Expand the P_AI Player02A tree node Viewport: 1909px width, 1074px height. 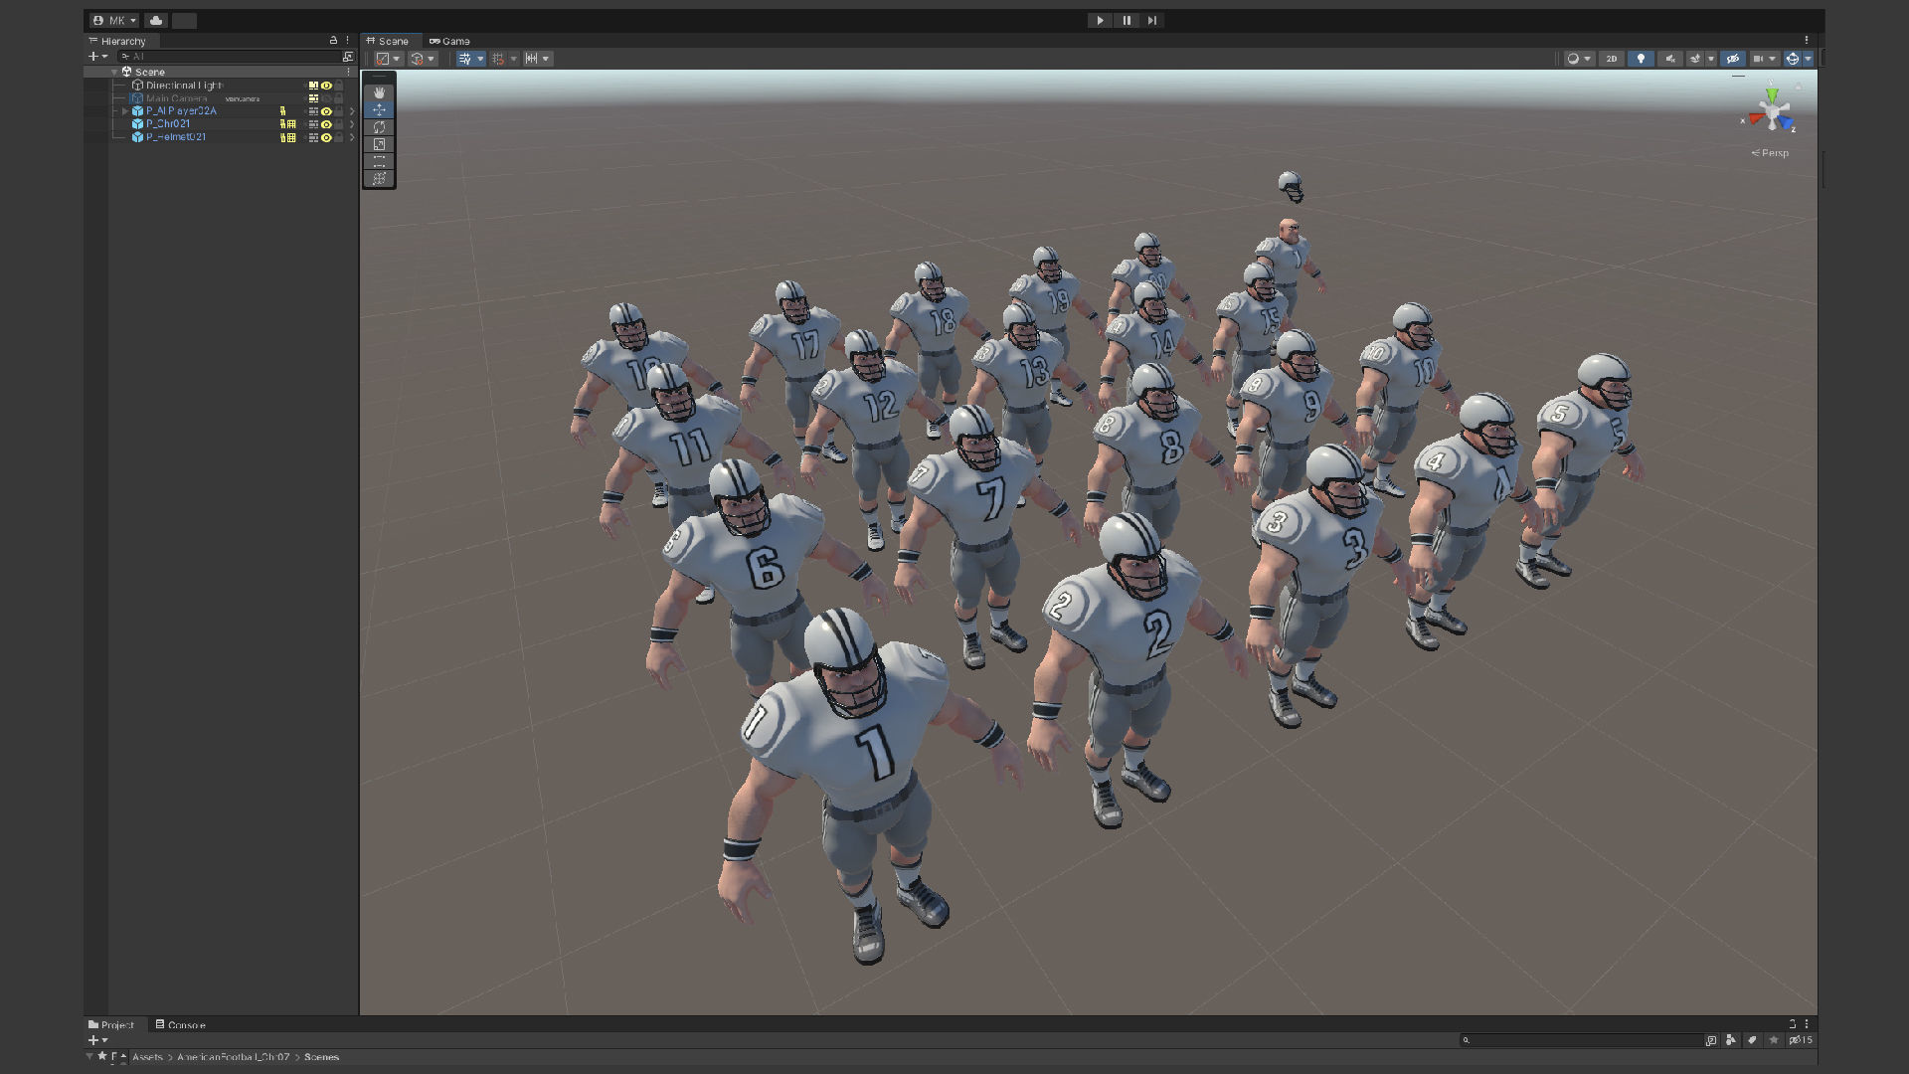pos(125,111)
